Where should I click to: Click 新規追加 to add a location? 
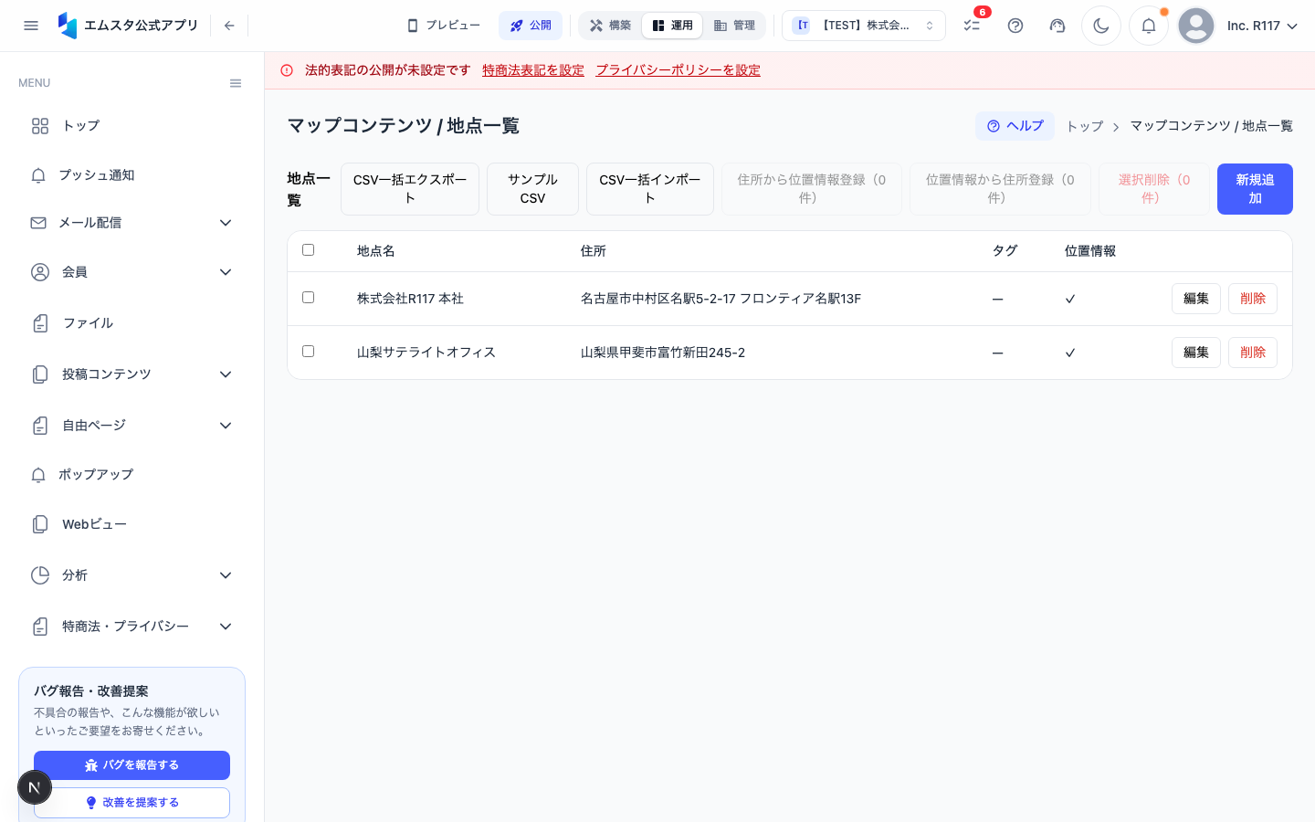click(x=1255, y=189)
